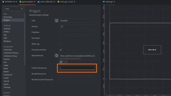The width and height of the screenshot is (171, 96).
Task: Select the game.project tab
Action: 28,2
